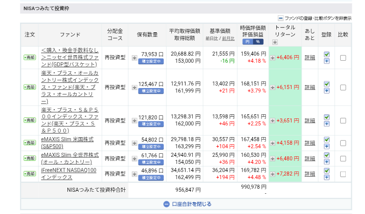
Task: Click 売却 button for 楽天・プラス・オールカントリー
Action: pos(30,87)
